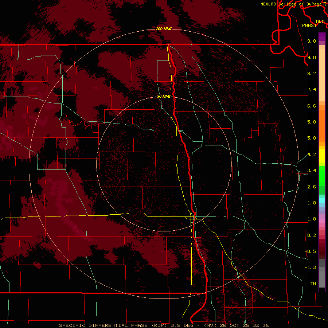
Task: Click the DKD label above the color scale
Action: [320, 22]
